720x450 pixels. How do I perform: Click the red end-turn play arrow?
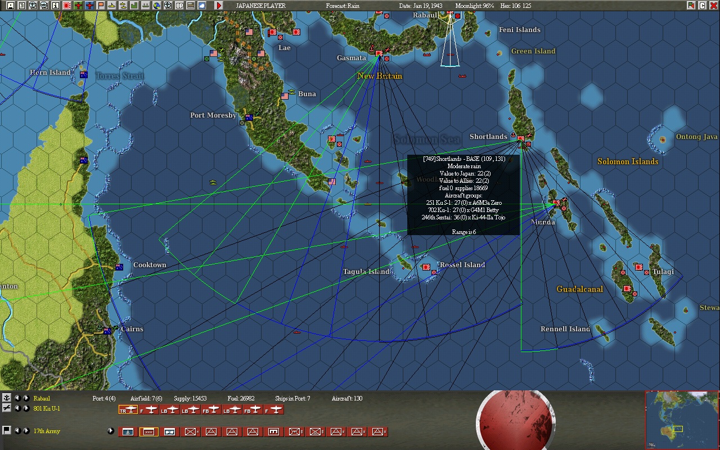[219, 6]
